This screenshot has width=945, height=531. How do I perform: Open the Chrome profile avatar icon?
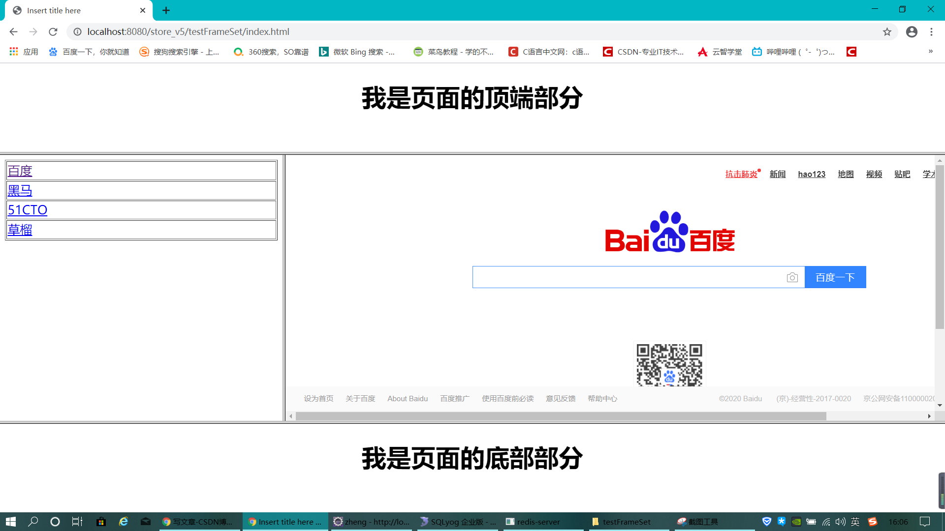[x=912, y=32]
